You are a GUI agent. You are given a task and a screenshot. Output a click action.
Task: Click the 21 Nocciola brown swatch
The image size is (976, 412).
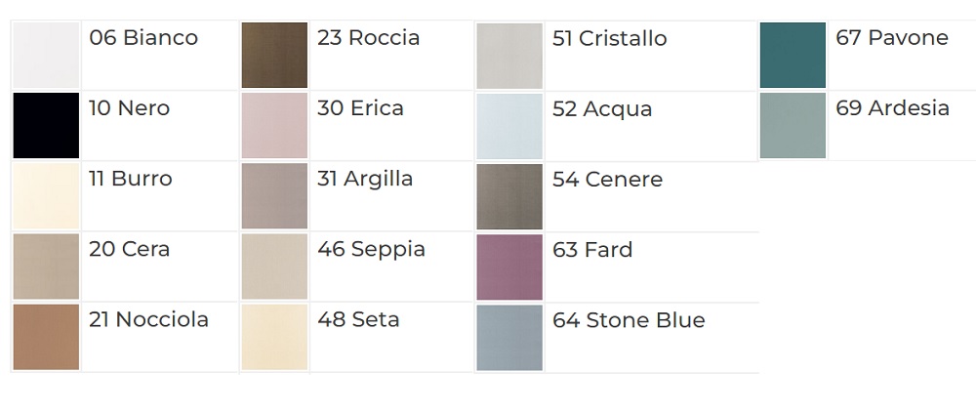pyautogui.click(x=46, y=337)
